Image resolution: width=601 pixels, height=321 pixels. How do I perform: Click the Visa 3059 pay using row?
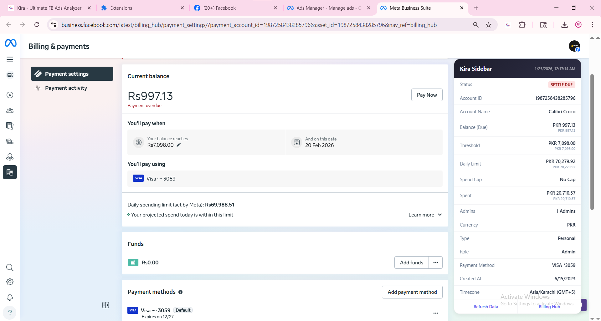click(x=285, y=179)
